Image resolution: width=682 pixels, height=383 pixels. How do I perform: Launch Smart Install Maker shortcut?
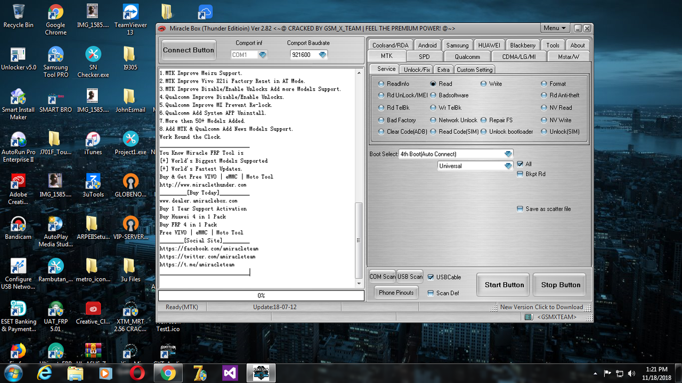(x=18, y=104)
